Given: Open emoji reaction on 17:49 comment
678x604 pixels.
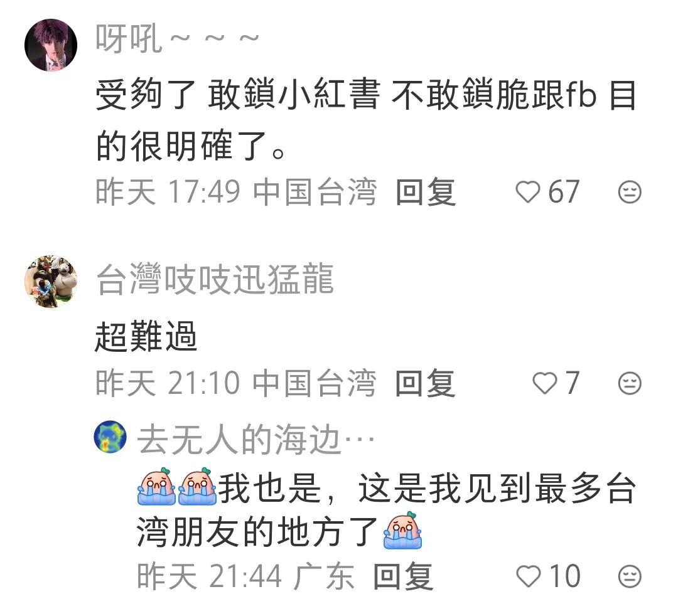Looking at the screenshot, I should [x=630, y=192].
